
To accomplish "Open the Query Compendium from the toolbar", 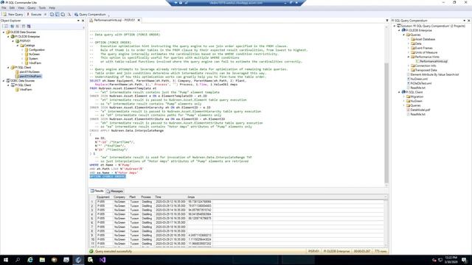I will (x=90, y=15).
